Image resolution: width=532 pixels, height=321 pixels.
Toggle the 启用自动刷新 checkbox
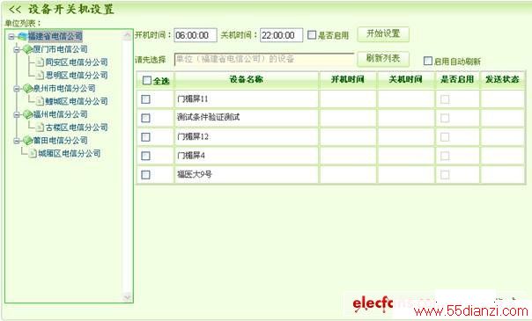click(428, 61)
